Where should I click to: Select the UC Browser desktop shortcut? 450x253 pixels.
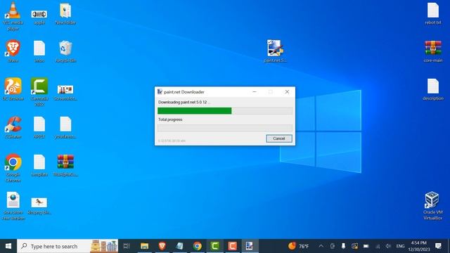[x=13, y=89]
